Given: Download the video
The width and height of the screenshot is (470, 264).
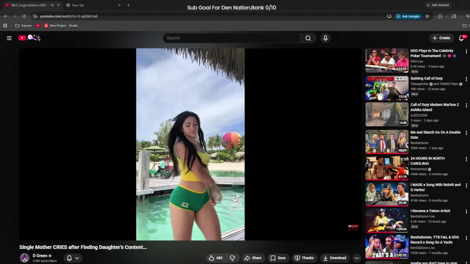Looking at the screenshot, I should [335, 258].
